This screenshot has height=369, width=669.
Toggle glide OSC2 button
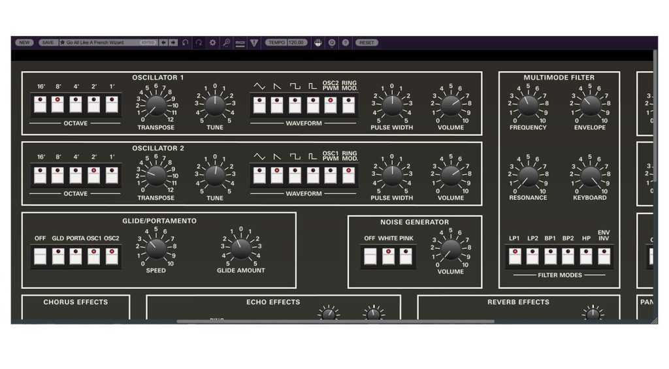112,257
